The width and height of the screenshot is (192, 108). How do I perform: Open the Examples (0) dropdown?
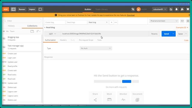pyautogui.click(x=182, y=28)
